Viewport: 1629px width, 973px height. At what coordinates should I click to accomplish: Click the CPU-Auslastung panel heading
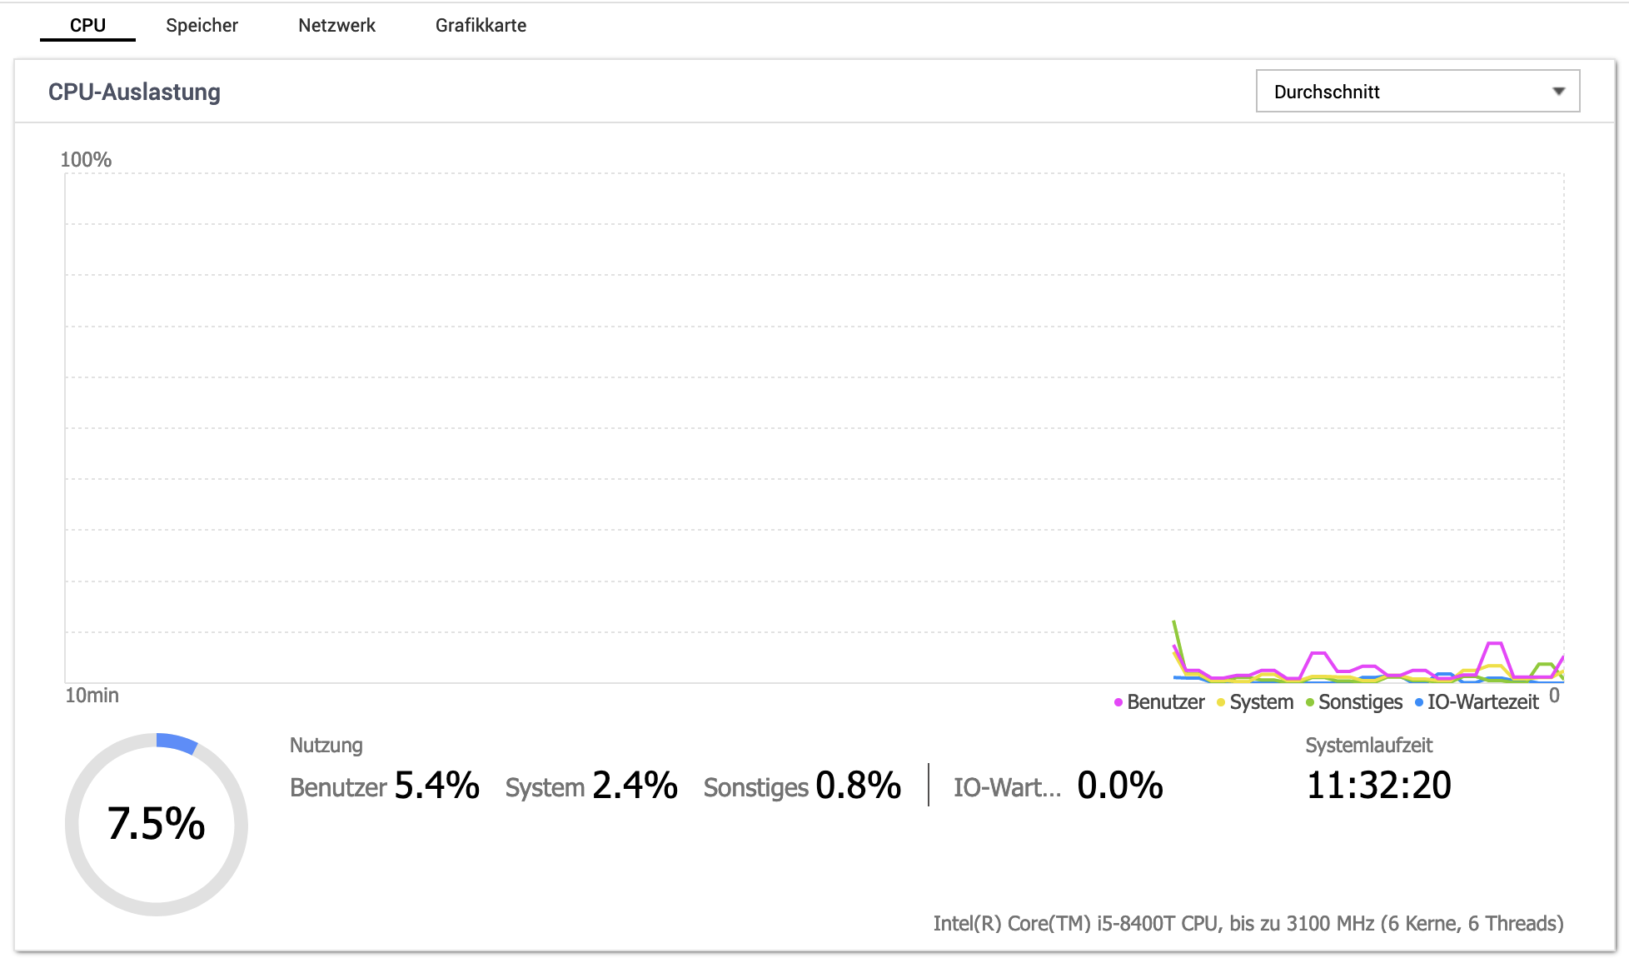click(134, 92)
